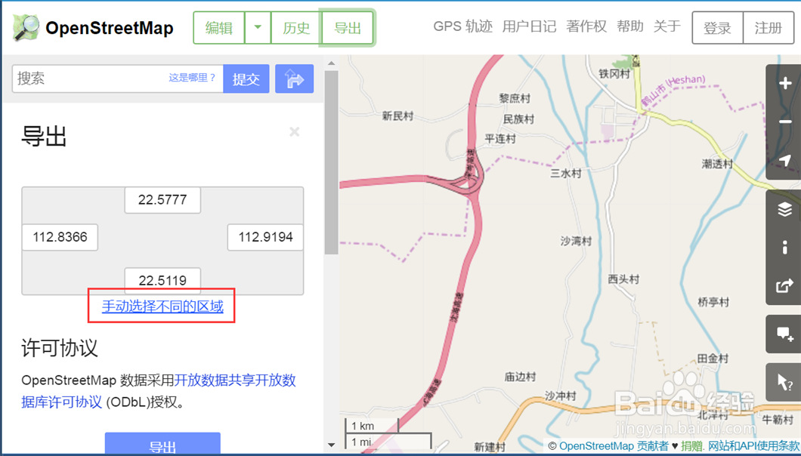Click the 黎庶村 label on map

tap(515, 98)
